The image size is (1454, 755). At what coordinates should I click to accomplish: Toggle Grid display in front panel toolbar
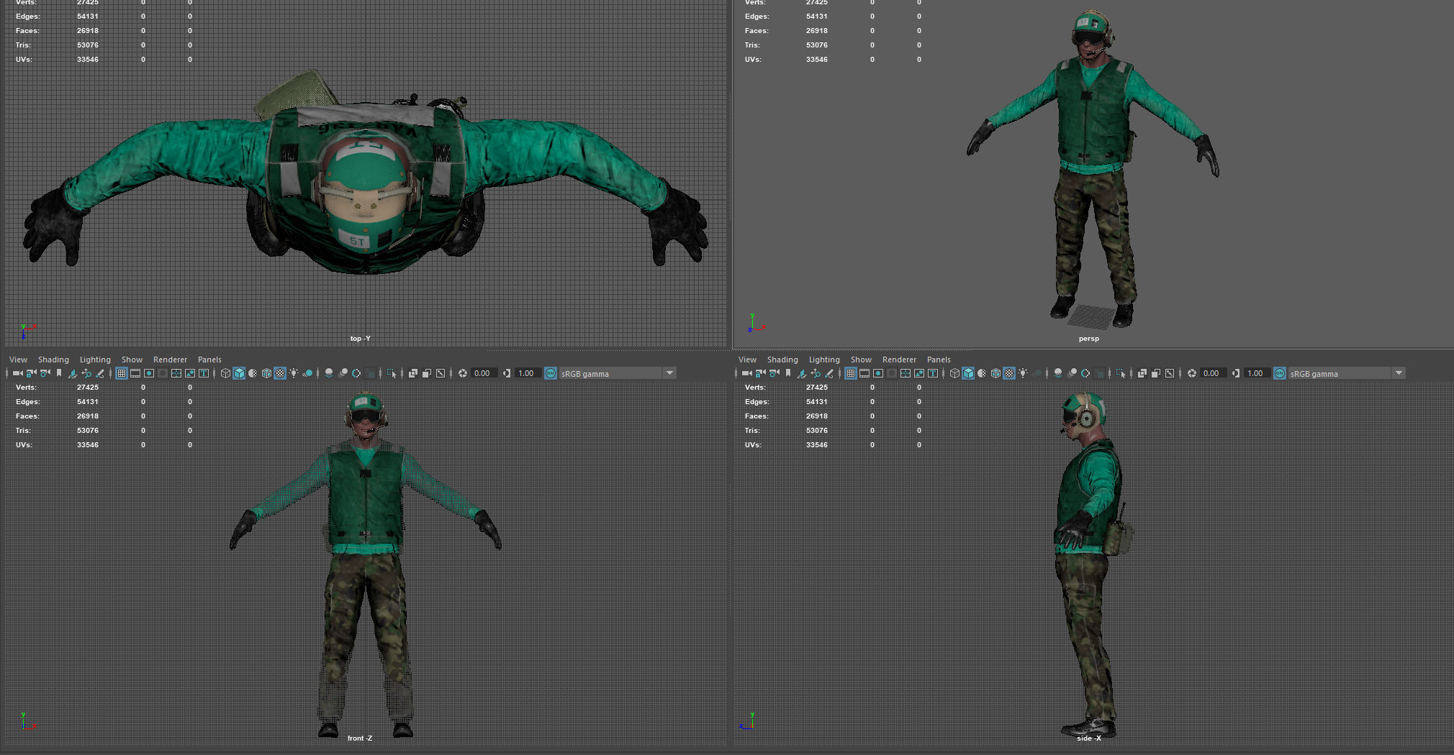122,373
